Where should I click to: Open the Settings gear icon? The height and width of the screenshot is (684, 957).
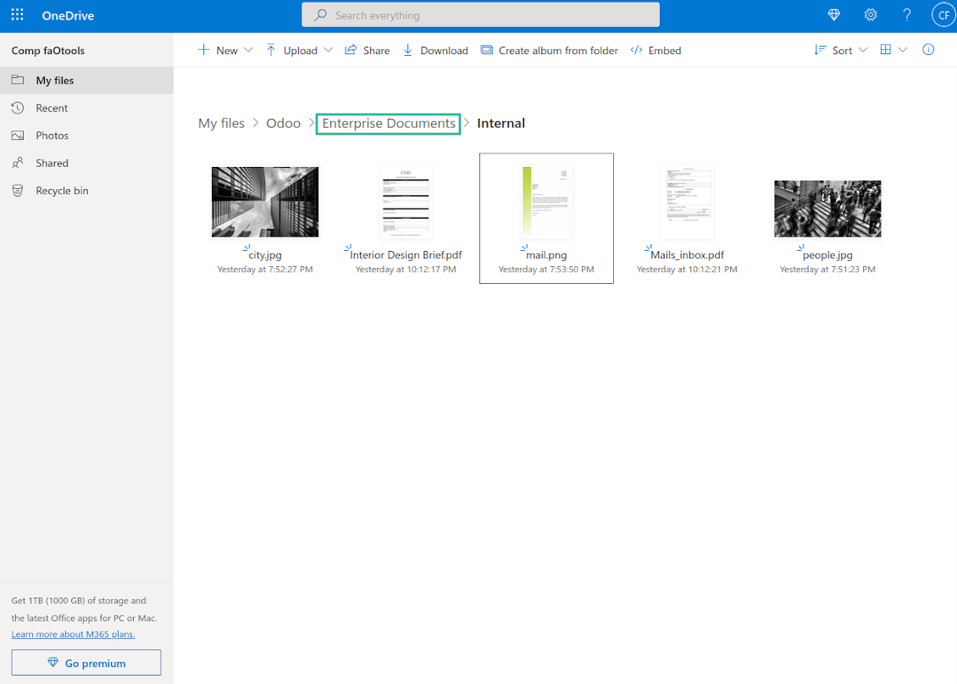(871, 14)
